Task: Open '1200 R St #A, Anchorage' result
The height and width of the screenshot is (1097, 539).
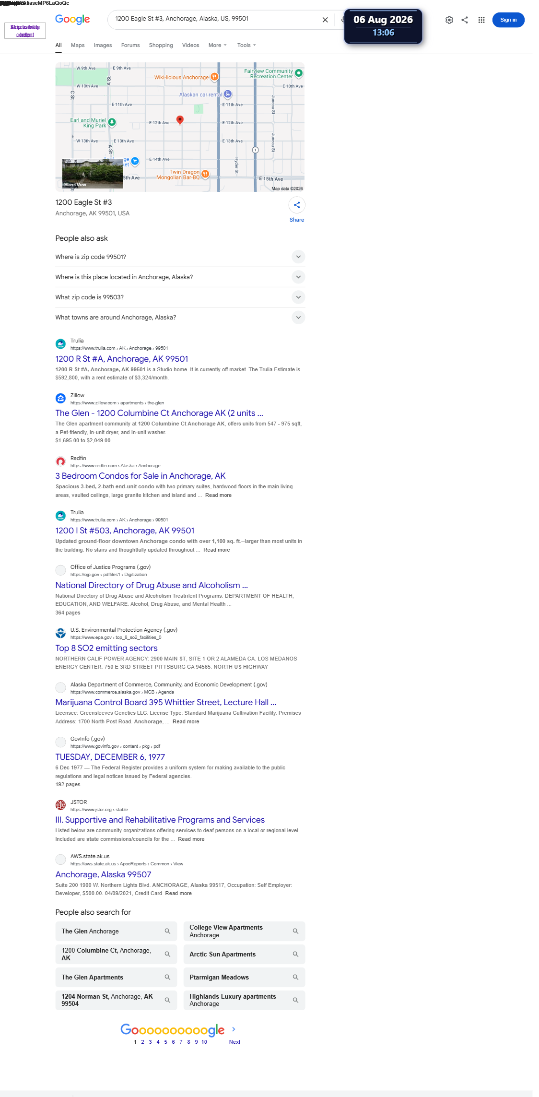Action: click(122, 359)
